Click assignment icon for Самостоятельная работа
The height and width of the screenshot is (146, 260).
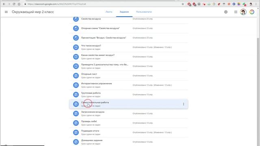[76, 104]
